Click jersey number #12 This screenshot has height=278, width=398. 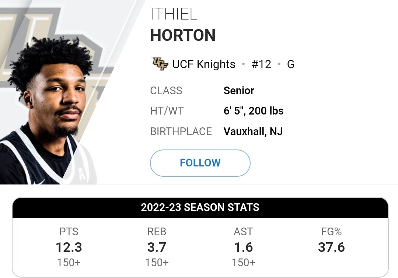[261, 64]
